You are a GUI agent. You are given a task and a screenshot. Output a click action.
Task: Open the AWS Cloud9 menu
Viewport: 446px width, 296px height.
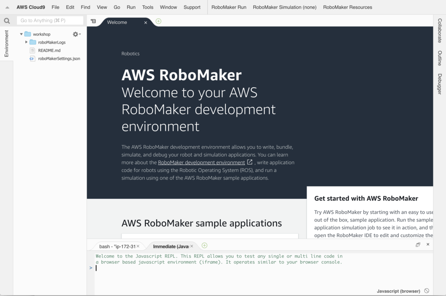[x=31, y=7]
